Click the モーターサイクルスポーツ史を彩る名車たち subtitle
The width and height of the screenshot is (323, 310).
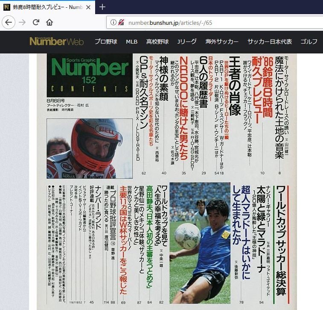tap(151, 100)
